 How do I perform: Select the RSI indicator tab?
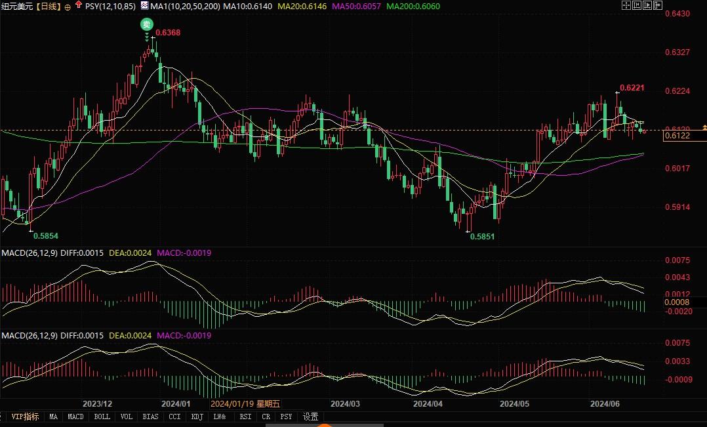pyautogui.click(x=245, y=417)
